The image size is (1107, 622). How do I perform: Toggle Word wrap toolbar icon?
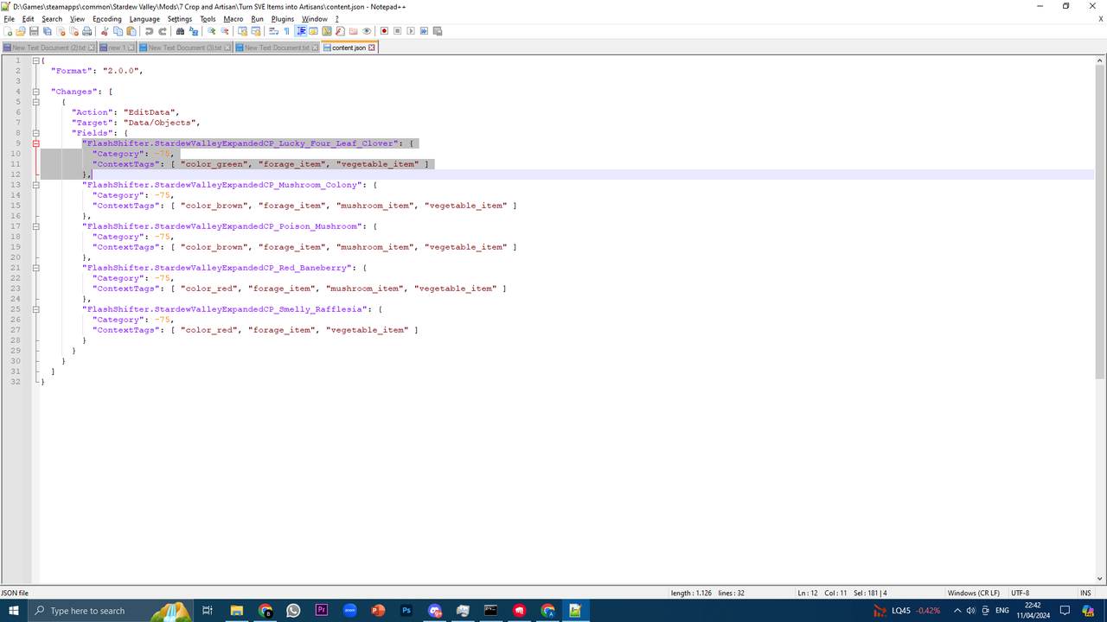pos(273,31)
